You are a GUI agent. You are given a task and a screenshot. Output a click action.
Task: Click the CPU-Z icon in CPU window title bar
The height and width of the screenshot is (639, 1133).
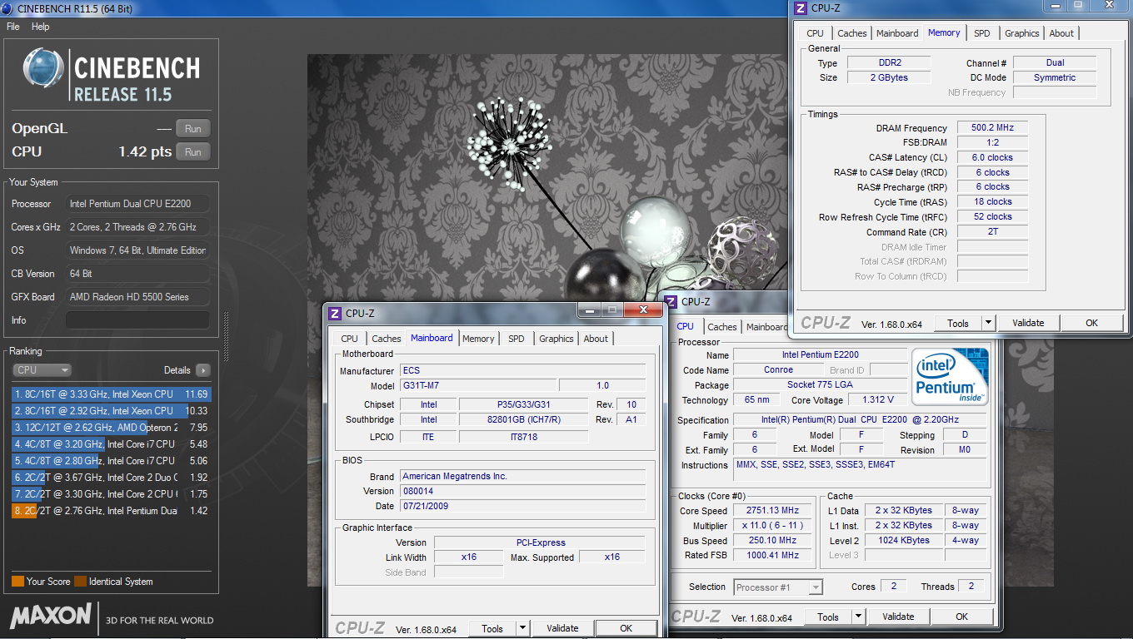pyautogui.click(x=671, y=302)
